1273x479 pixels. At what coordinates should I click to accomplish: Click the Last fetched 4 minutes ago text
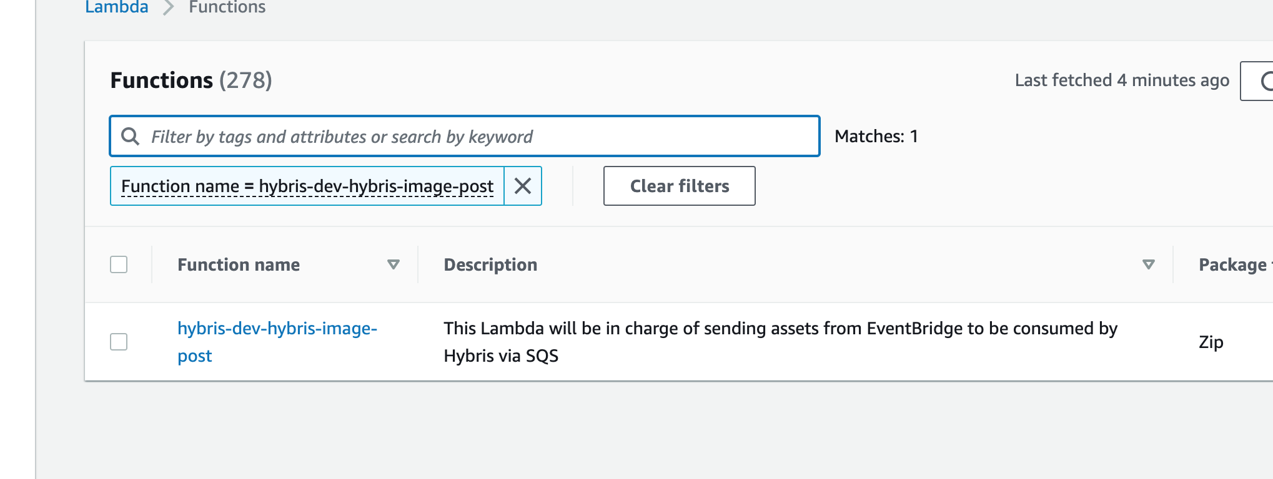1121,80
